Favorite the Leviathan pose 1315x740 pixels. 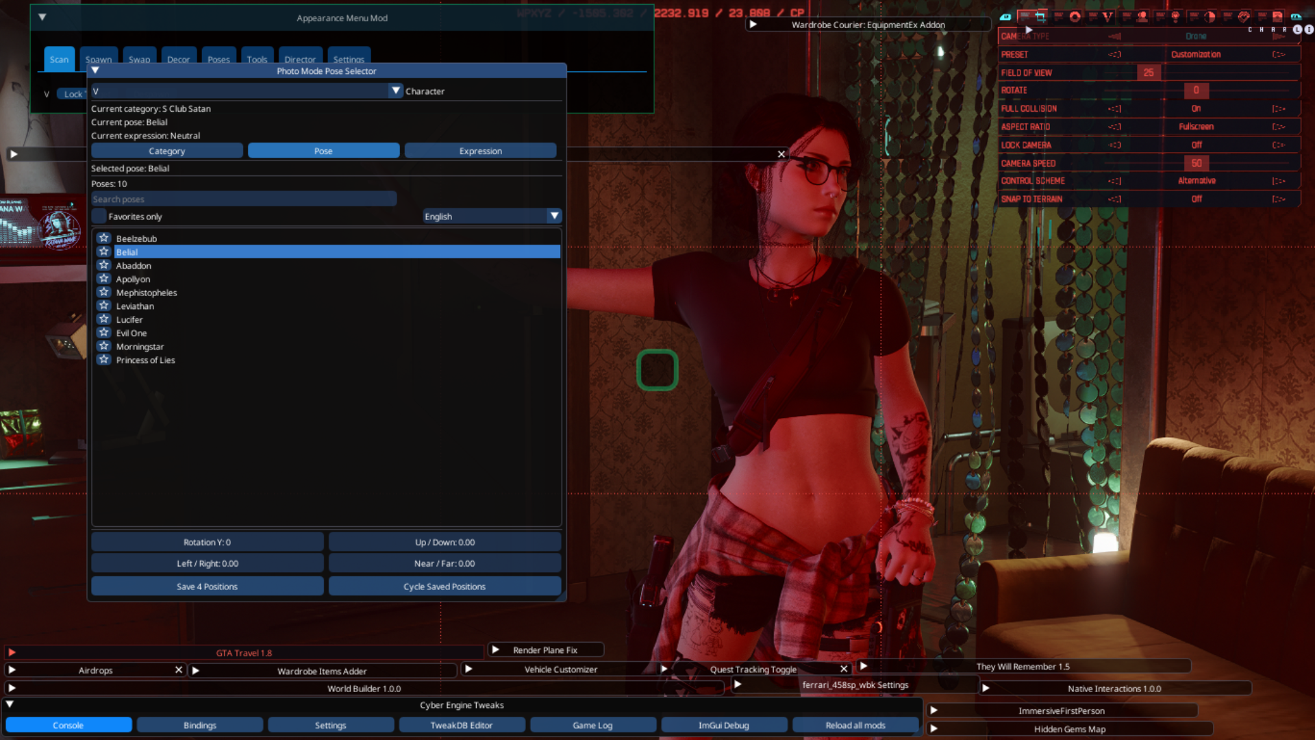tap(104, 306)
